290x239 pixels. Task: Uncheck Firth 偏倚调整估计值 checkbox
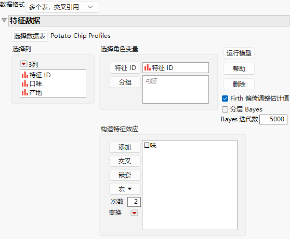coord(225,99)
